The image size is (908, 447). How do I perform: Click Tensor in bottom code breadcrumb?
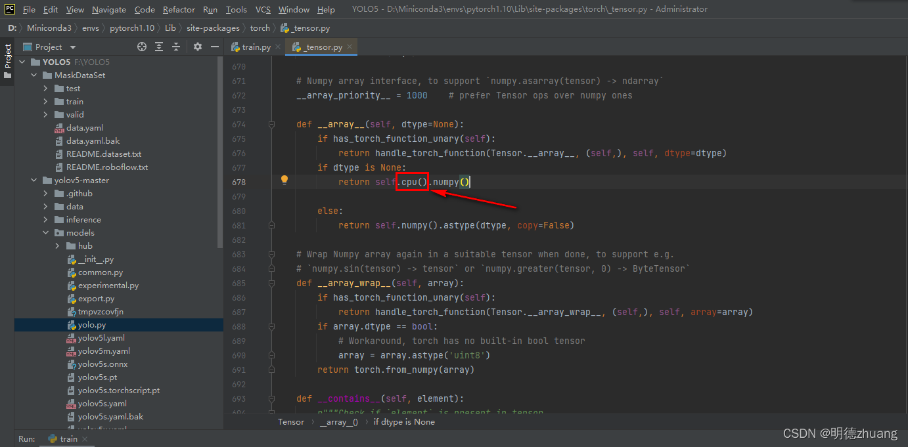click(291, 421)
